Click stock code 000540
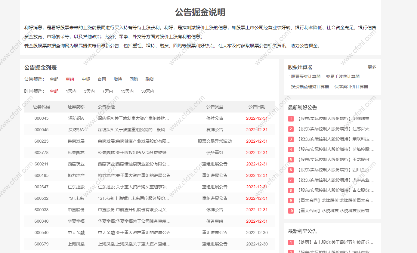Image resolution: width=417 pixels, height=253 pixels. tap(42, 233)
